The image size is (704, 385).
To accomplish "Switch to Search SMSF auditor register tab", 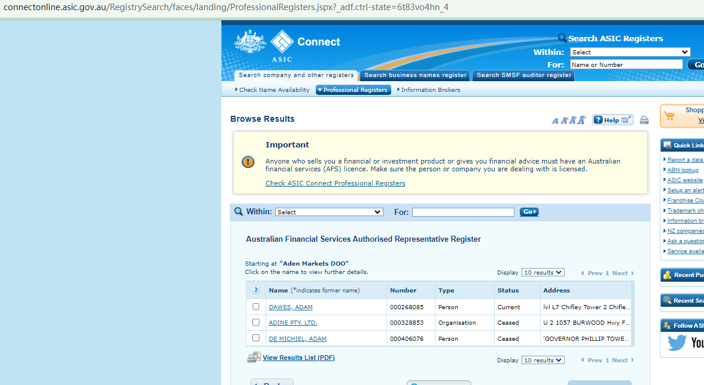I will [x=524, y=75].
